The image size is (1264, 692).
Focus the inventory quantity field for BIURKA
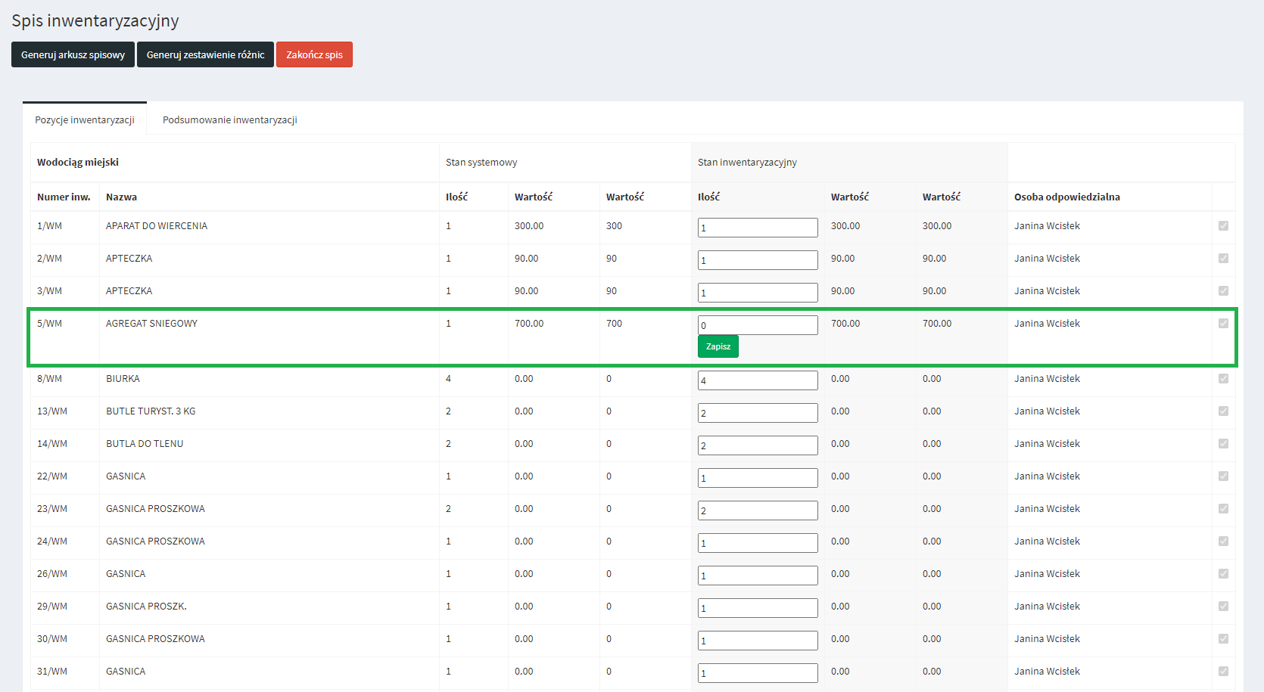pos(757,380)
